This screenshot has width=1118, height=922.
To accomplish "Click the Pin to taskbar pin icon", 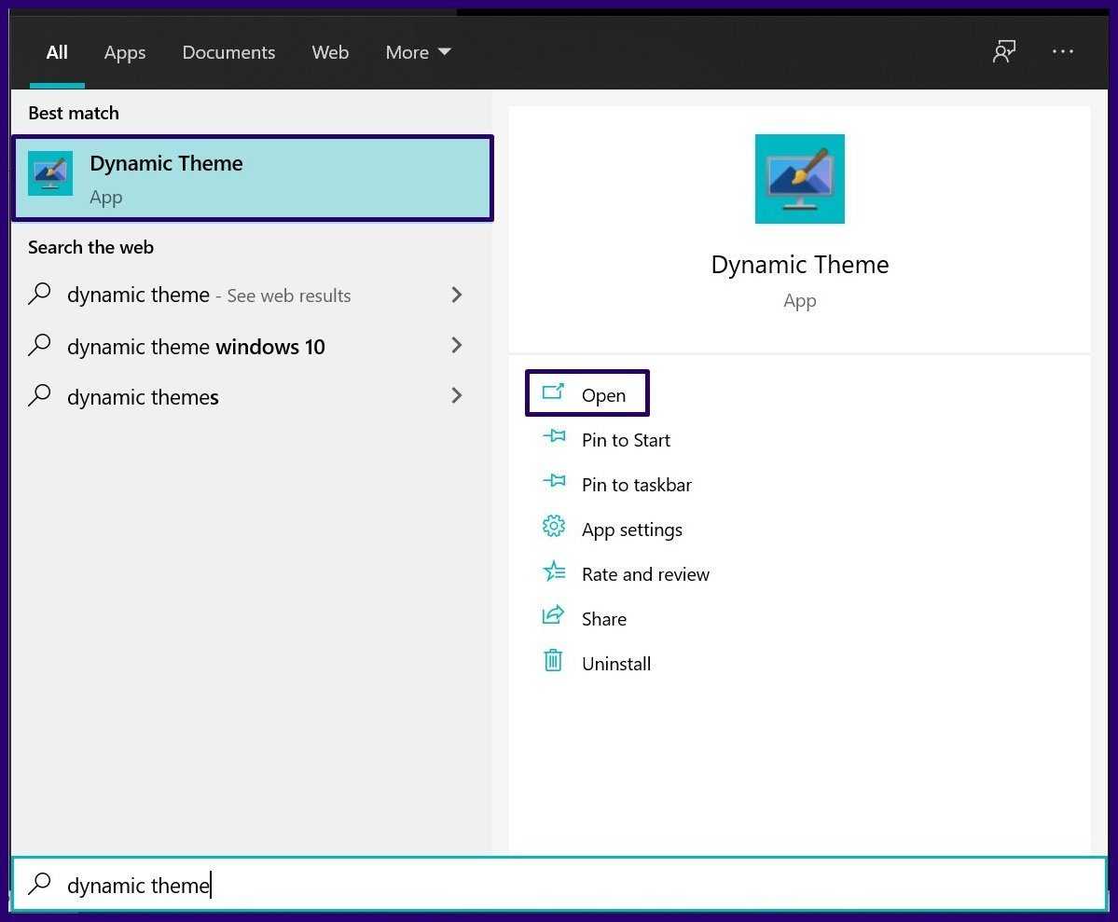I will [554, 481].
